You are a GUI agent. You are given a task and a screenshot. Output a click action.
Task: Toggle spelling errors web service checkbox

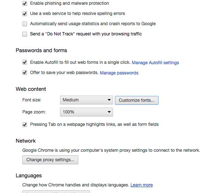click(25, 13)
